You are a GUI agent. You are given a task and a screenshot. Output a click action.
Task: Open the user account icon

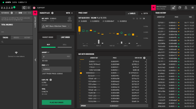pyautogui.click(x=186, y=8)
